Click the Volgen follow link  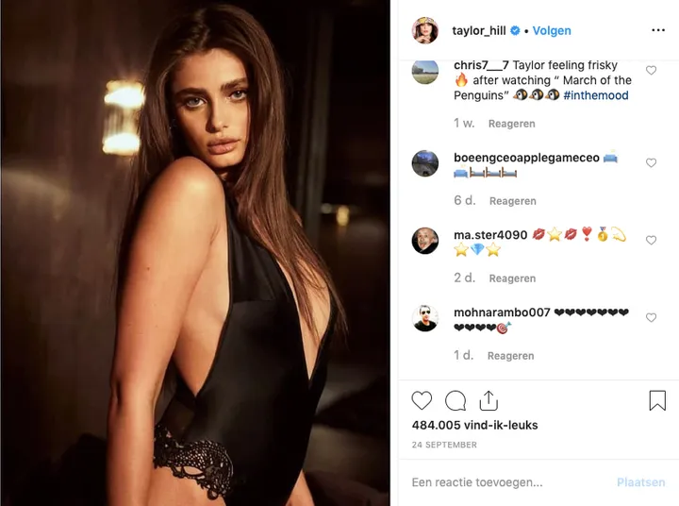552,31
